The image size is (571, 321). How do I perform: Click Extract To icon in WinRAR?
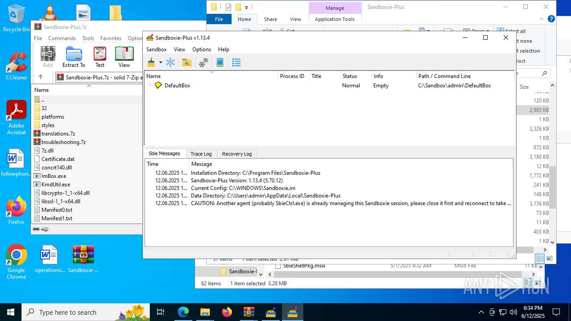click(x=74, y=57)
